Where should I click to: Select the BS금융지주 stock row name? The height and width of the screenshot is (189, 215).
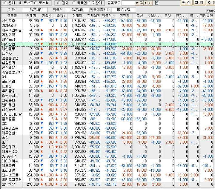(x=10, y=96)
